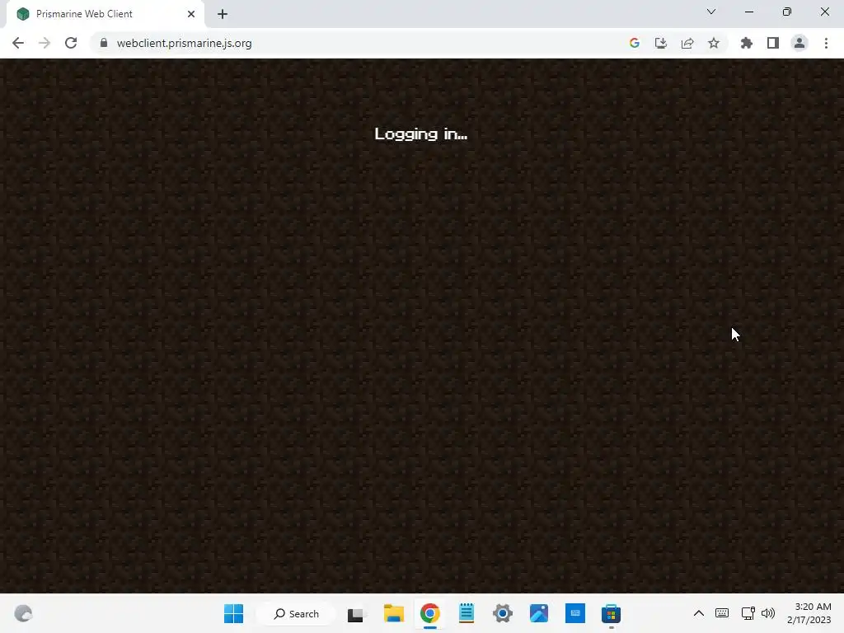Open the Extensions puzzle icon
This screenshot has height=633, width=844.
tap(747, 43)
